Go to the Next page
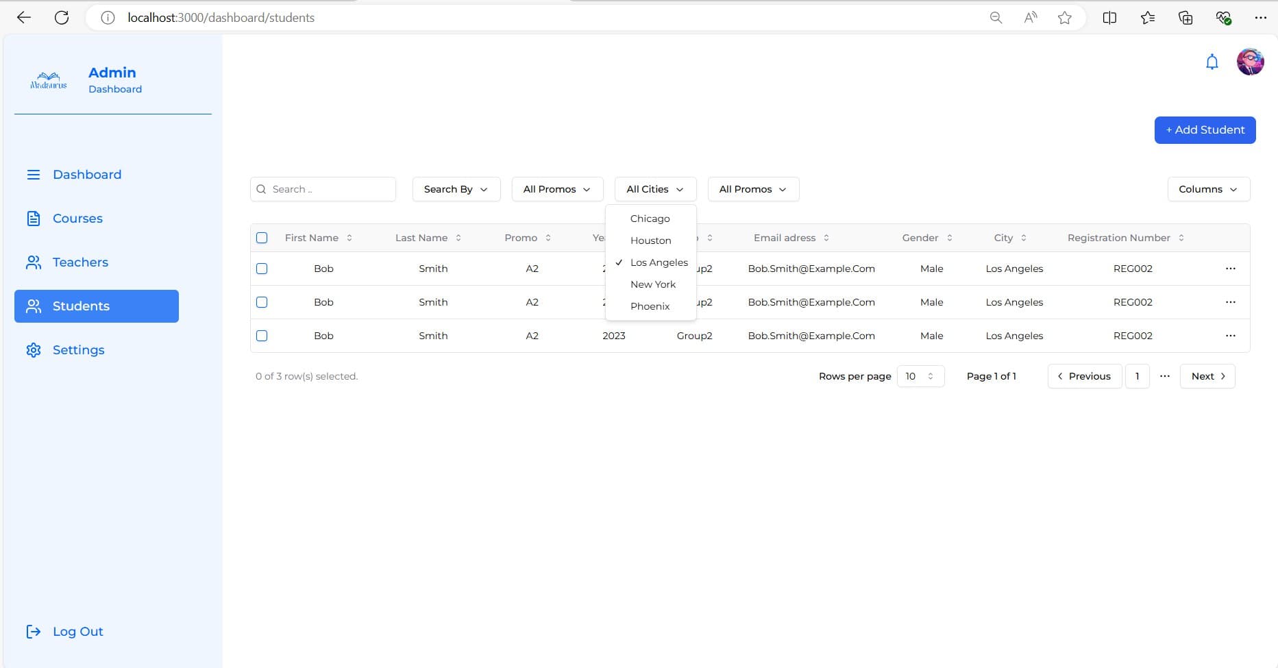This screenshot has width=1278, height=668. (1207, 376)
